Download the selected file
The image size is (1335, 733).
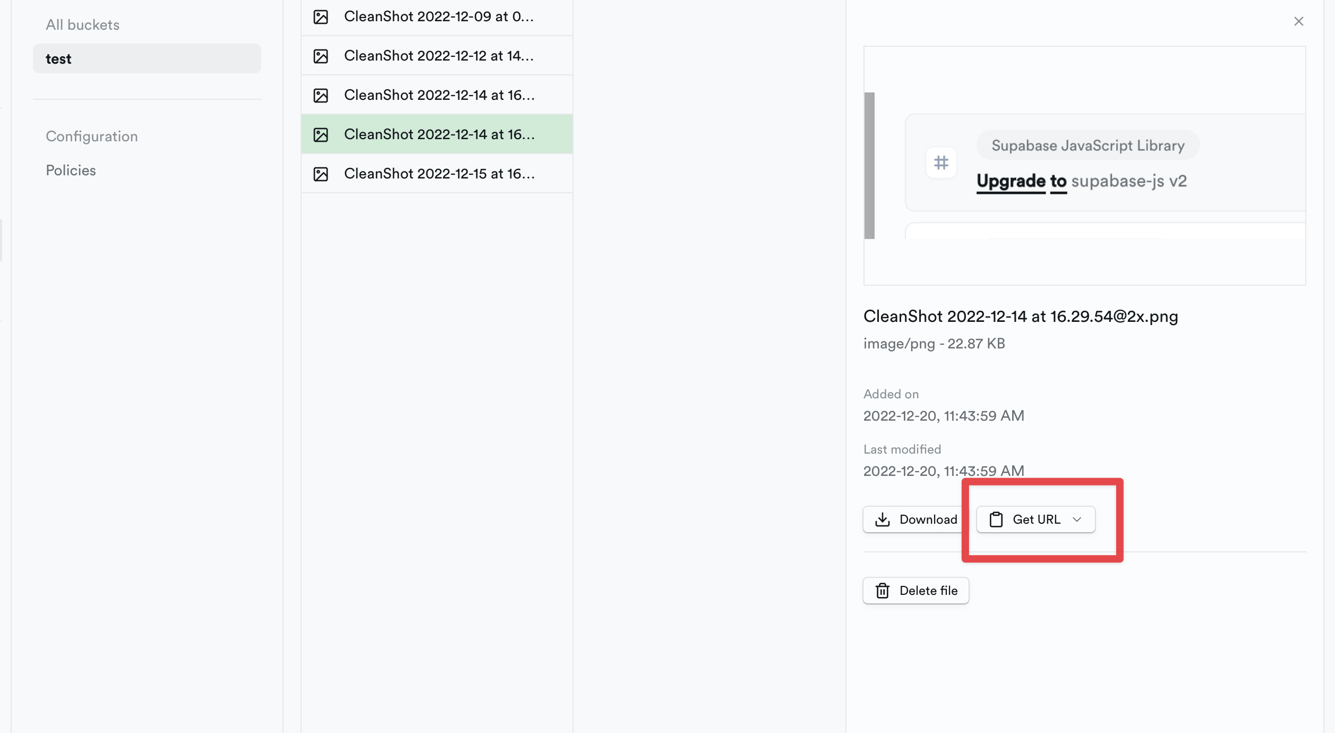coord(915,519)
